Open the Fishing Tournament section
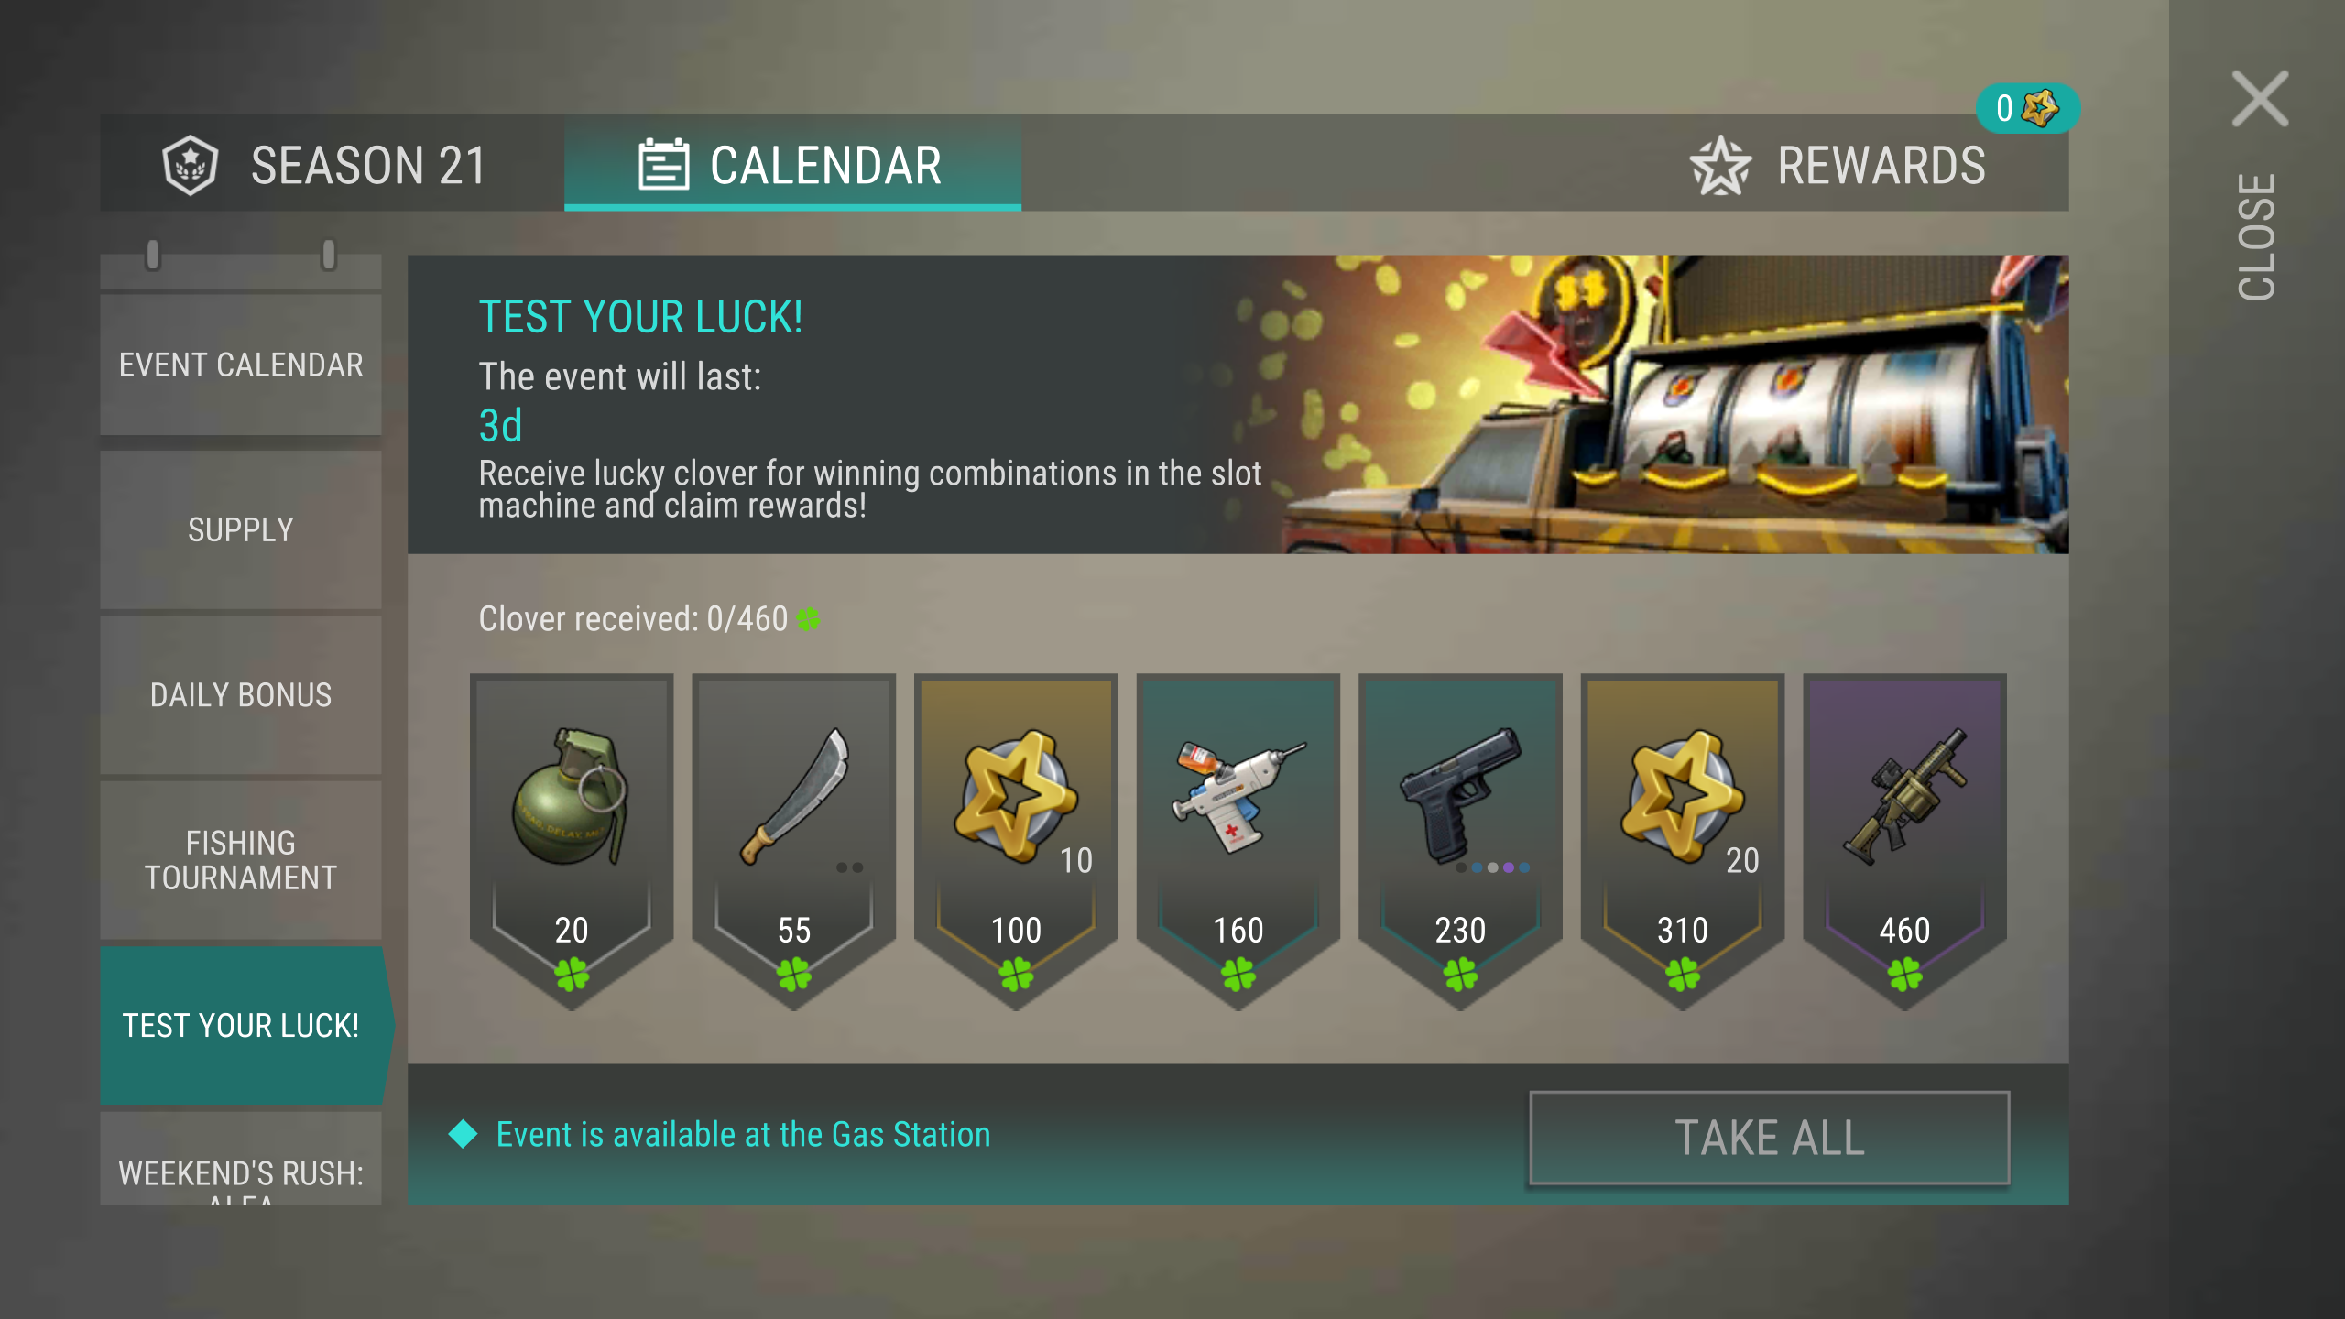The width and height of the screenshot is (2345, 1319). click(241, 860)
